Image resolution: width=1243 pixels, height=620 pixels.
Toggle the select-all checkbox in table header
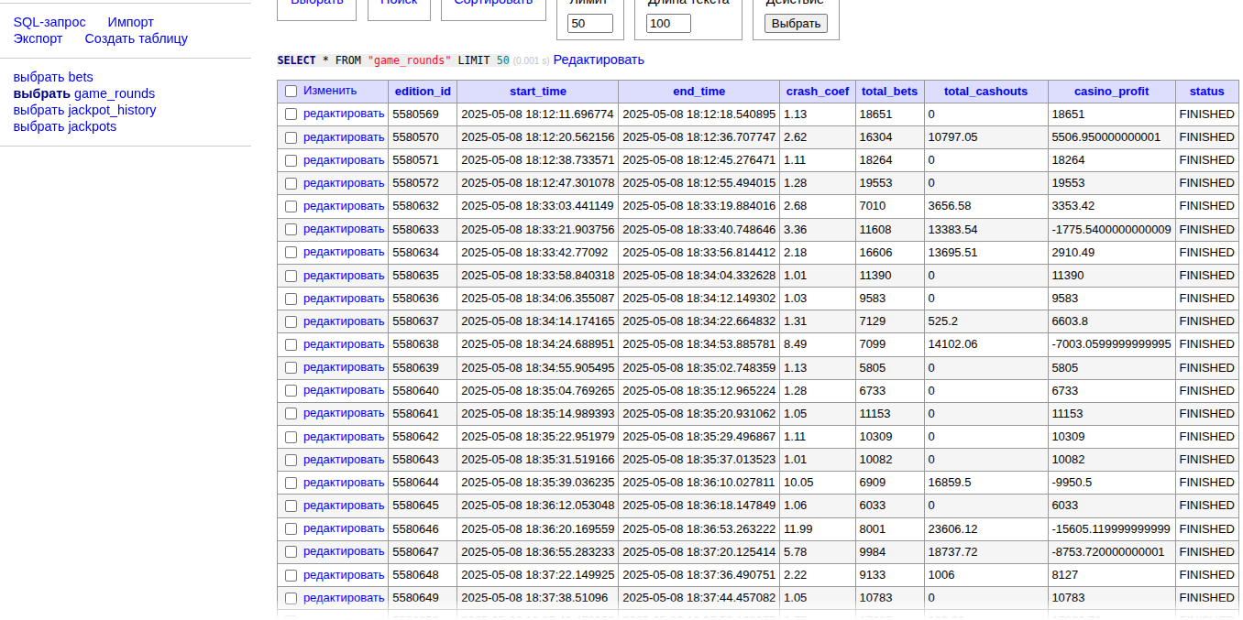(x=291, y=92)
